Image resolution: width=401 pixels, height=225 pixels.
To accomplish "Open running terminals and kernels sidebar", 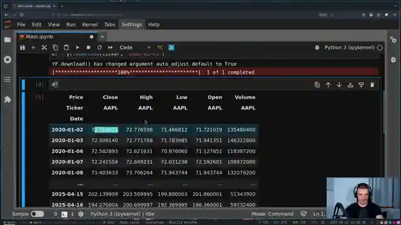I will click(x=8, y=59).
